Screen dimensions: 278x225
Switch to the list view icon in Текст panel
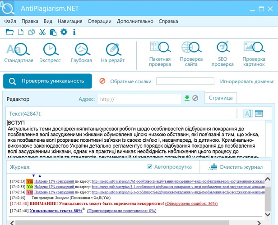click(x=259, y=113)
